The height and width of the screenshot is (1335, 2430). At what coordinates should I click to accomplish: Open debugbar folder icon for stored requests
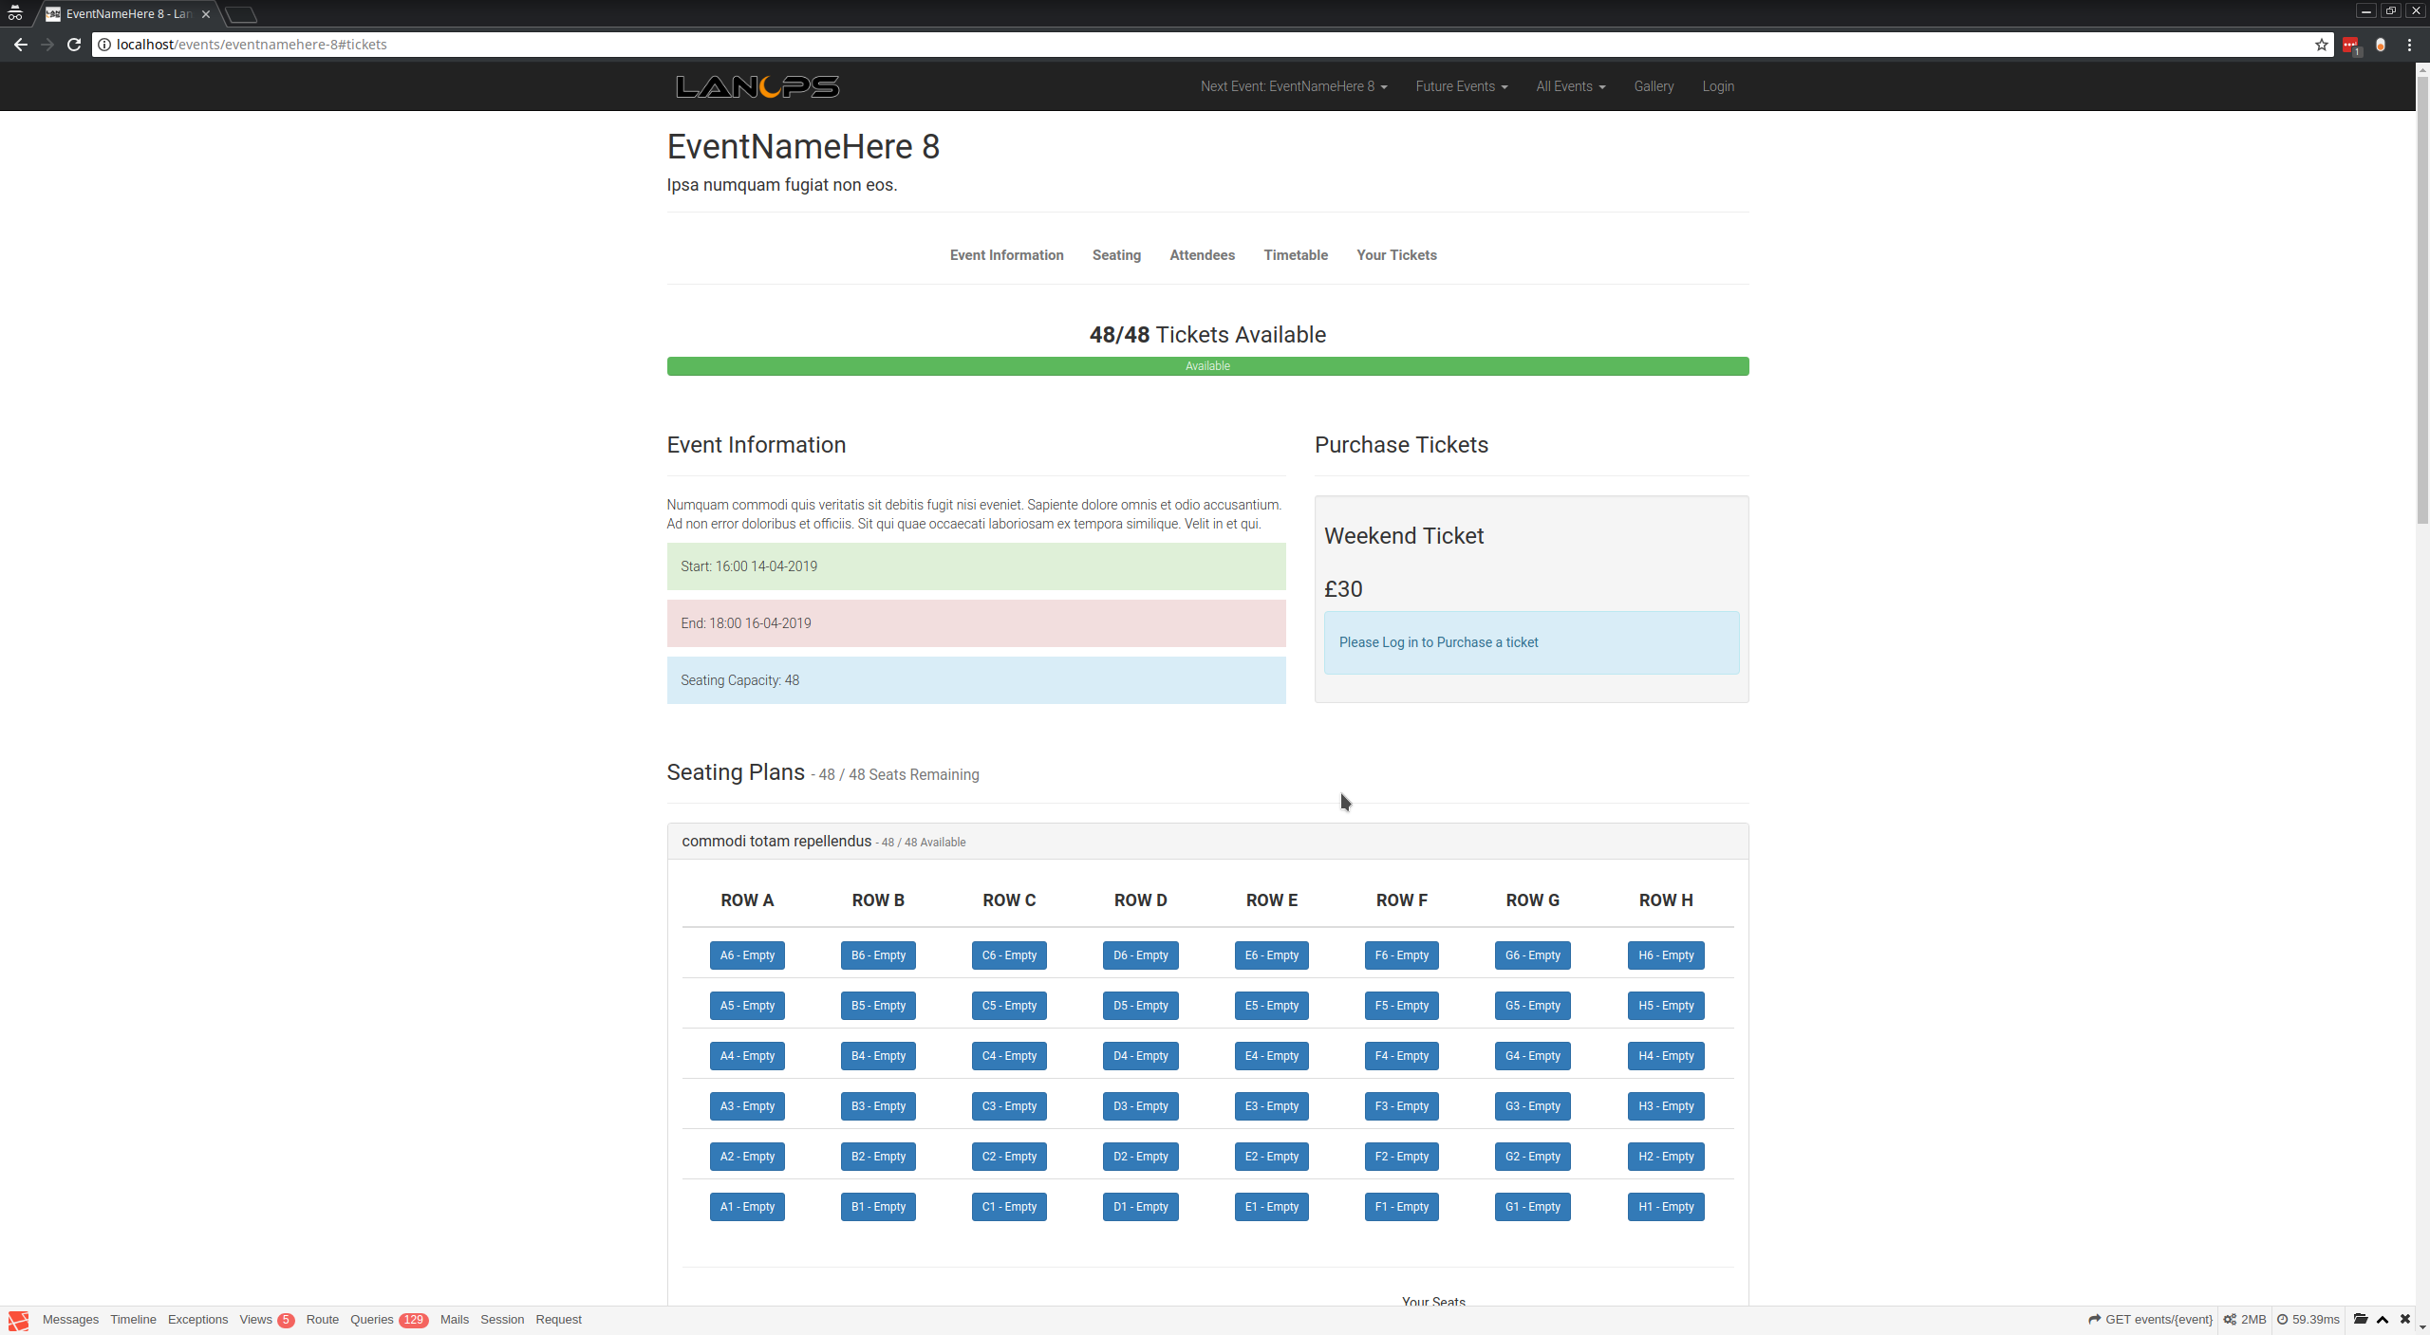[2361, 1319]
